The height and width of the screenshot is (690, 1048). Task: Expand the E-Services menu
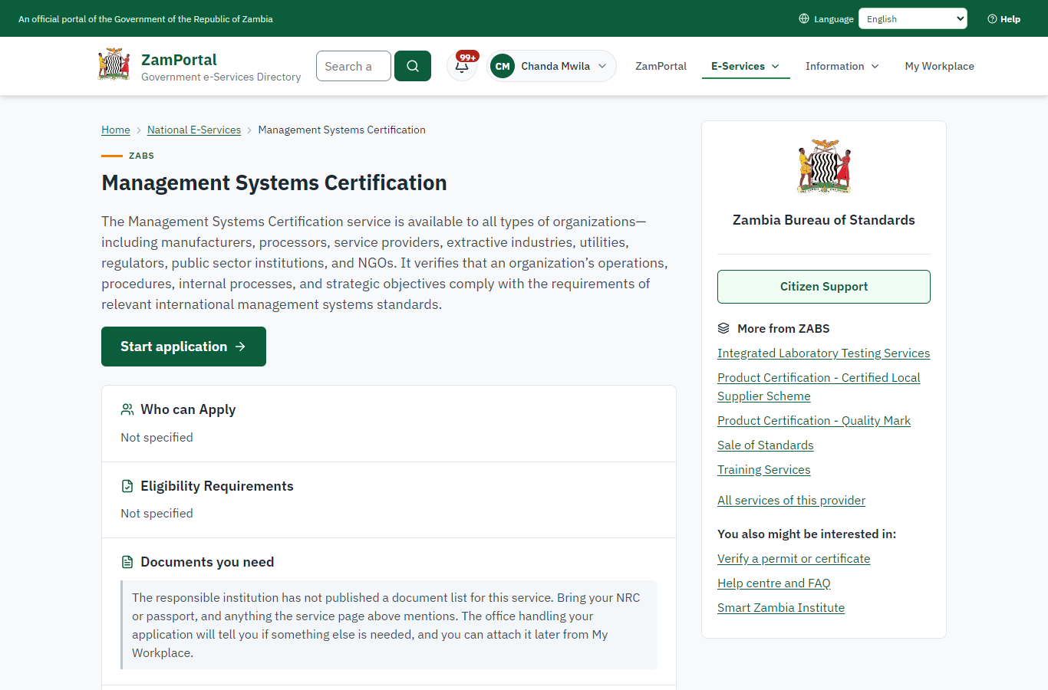tap(746, 66)
